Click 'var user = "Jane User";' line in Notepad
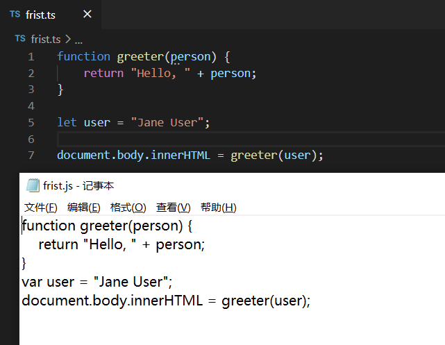 point(97,282)
